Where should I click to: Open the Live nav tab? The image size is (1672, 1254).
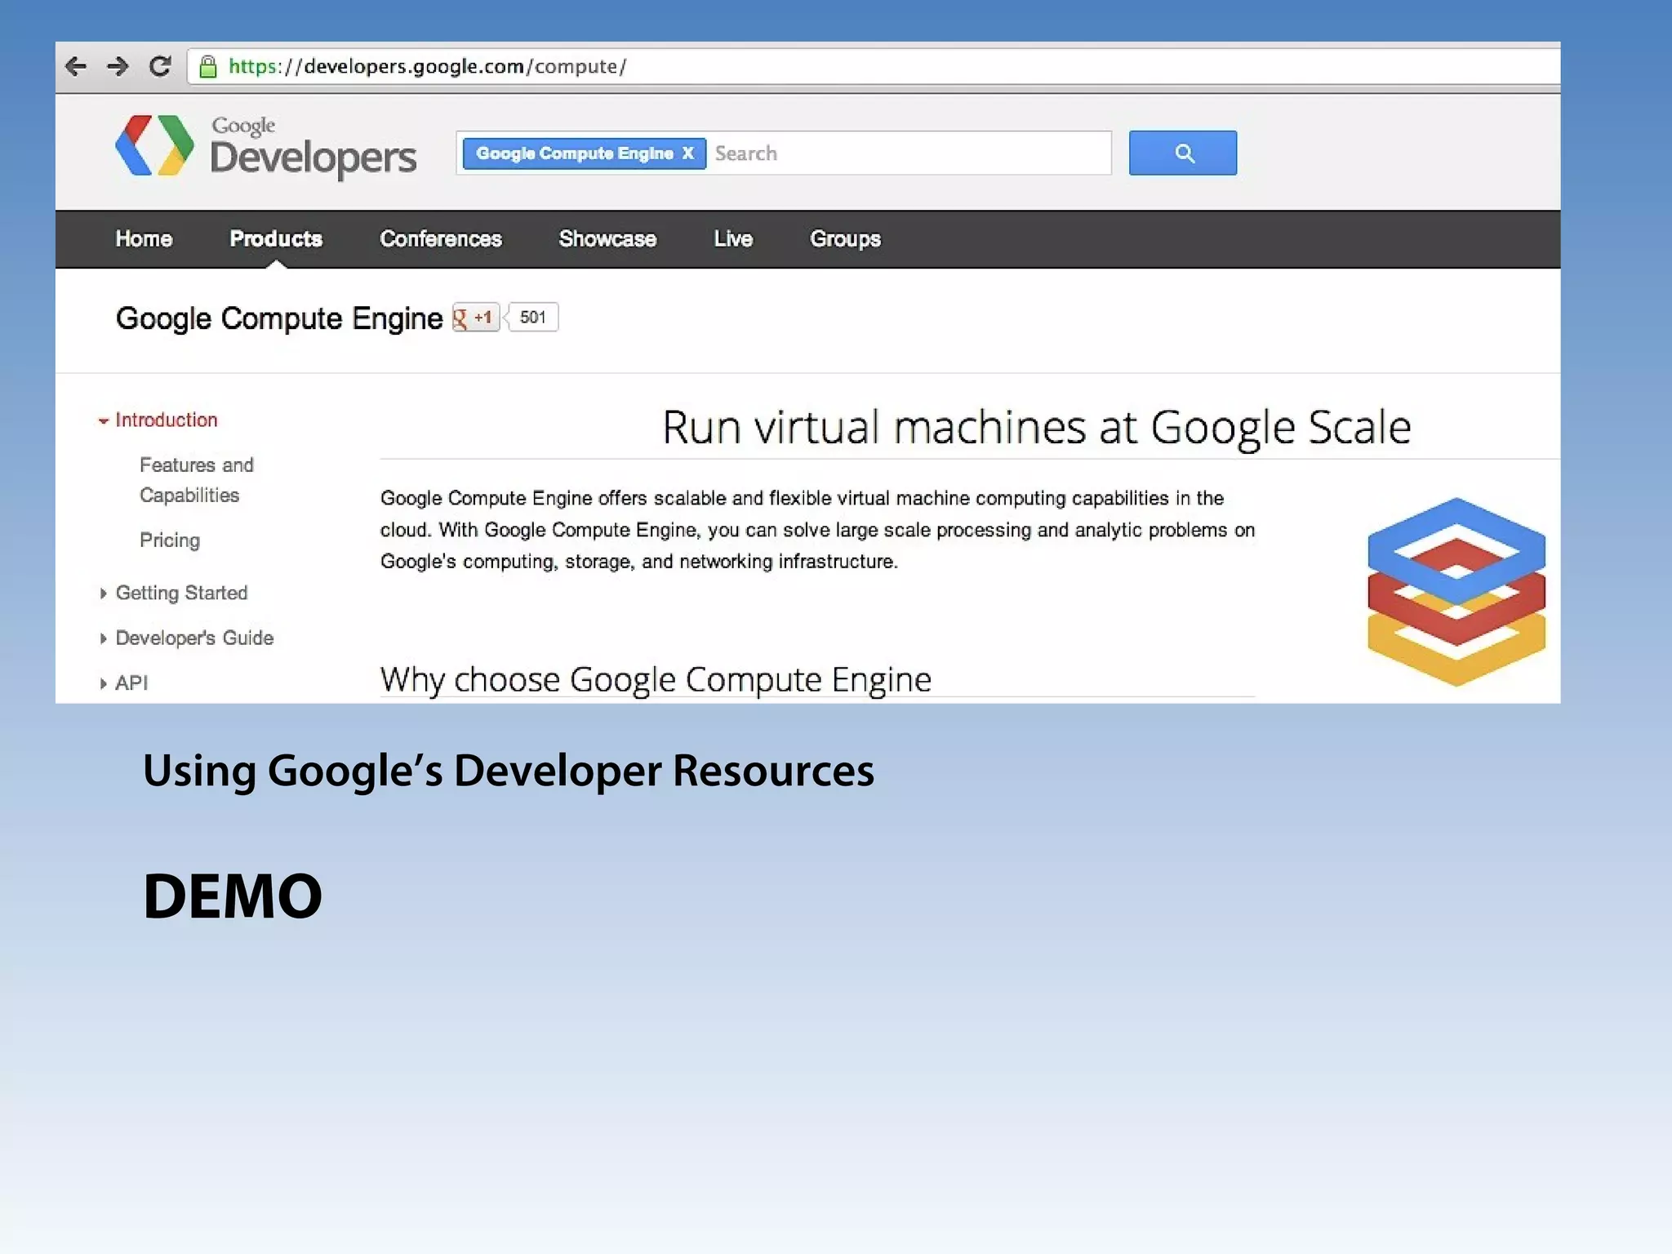point(733,238)
